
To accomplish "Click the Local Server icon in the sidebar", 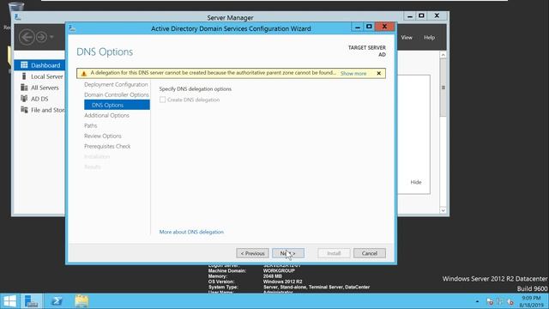I will tap(24, 76).
